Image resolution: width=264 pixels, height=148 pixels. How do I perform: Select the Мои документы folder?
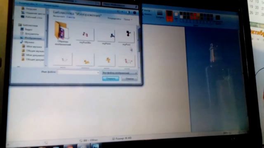pyautogui.click(x=33, y=55)
